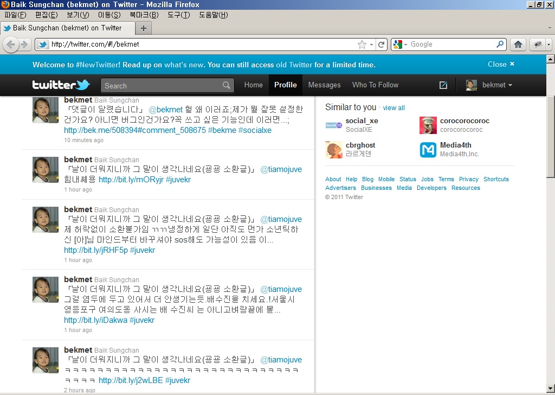Reload the page with the refresh icon
This screenshot has width=555, height=395.
[x=381, y=44]
